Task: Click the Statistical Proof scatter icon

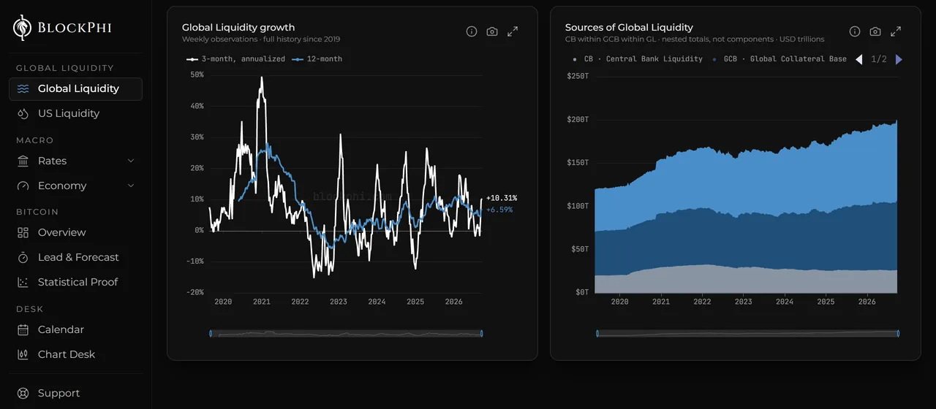Action: (x=23, y=282)
